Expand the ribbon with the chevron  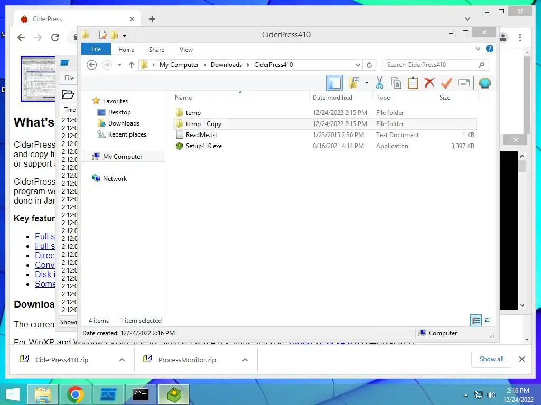[x=478, y=49]
